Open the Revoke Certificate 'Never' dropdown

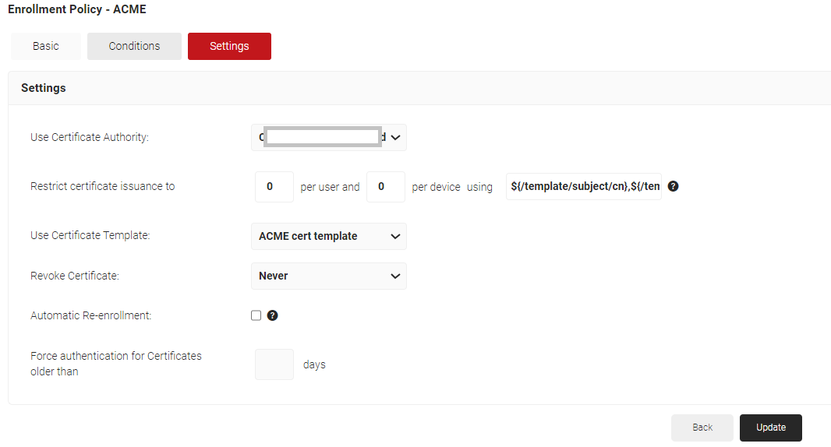(x=328, y=276)
